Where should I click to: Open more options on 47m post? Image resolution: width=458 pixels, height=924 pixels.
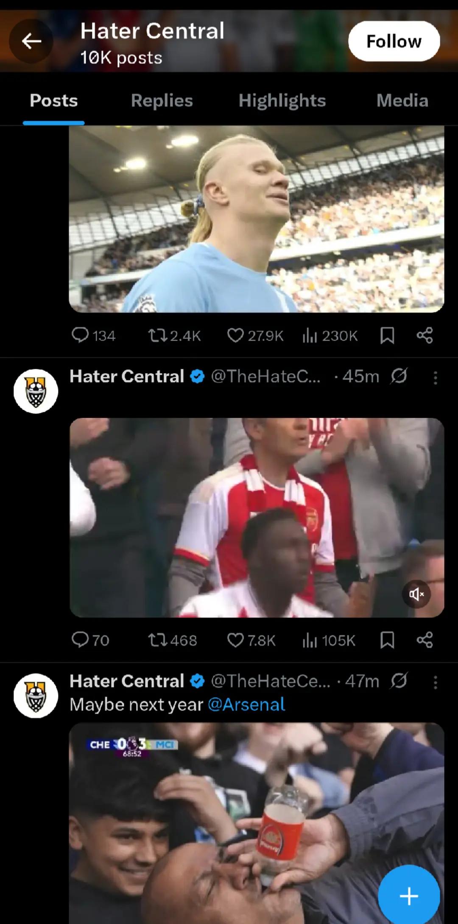(435, 682)
